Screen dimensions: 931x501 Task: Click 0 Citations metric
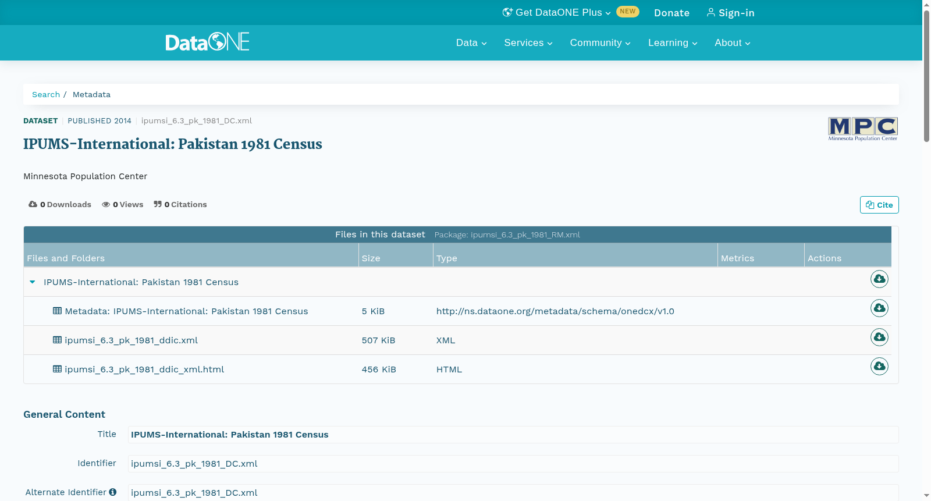180,204
